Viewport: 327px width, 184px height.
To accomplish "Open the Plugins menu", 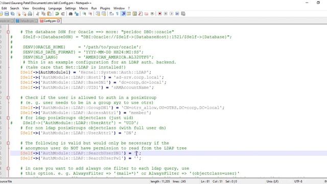I will 105,8.
